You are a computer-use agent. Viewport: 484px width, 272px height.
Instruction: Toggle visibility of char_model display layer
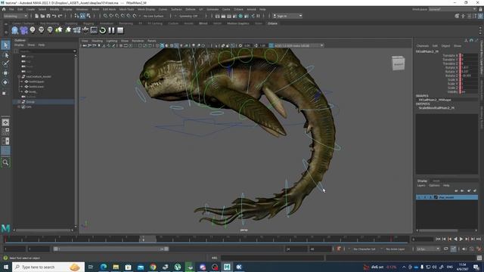coord(419,197)
